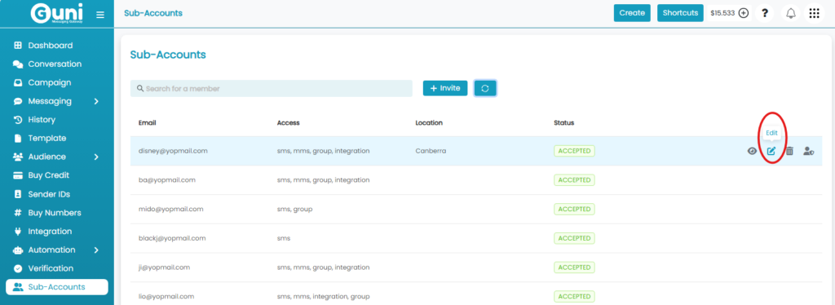Click the Dashboard icon in the sidebar
The image size is (835, 305).
point(18,46)
